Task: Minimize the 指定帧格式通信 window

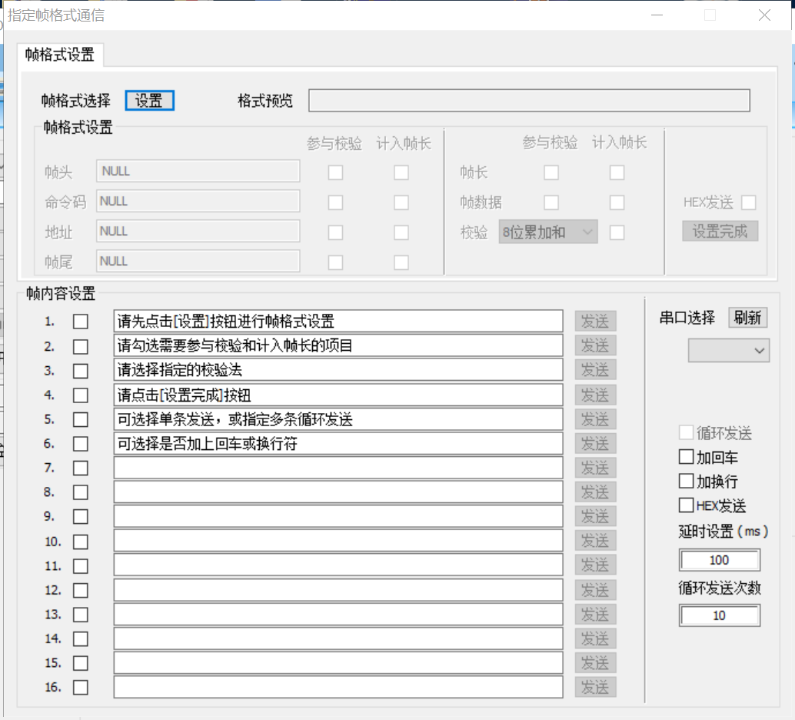Action: (x=657, y=15)
